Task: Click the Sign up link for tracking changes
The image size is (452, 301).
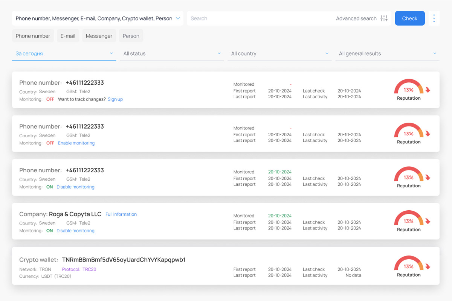Action: point(115,99)
